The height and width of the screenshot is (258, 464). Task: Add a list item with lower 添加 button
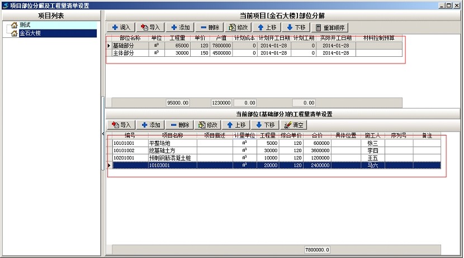151,125
